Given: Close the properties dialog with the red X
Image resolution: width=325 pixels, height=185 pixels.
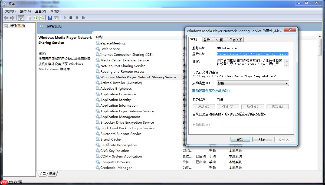Looking at the screenshot, I should 290,30.
